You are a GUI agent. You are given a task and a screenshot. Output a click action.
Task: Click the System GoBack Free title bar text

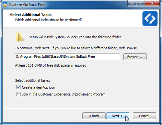point(27,5)
